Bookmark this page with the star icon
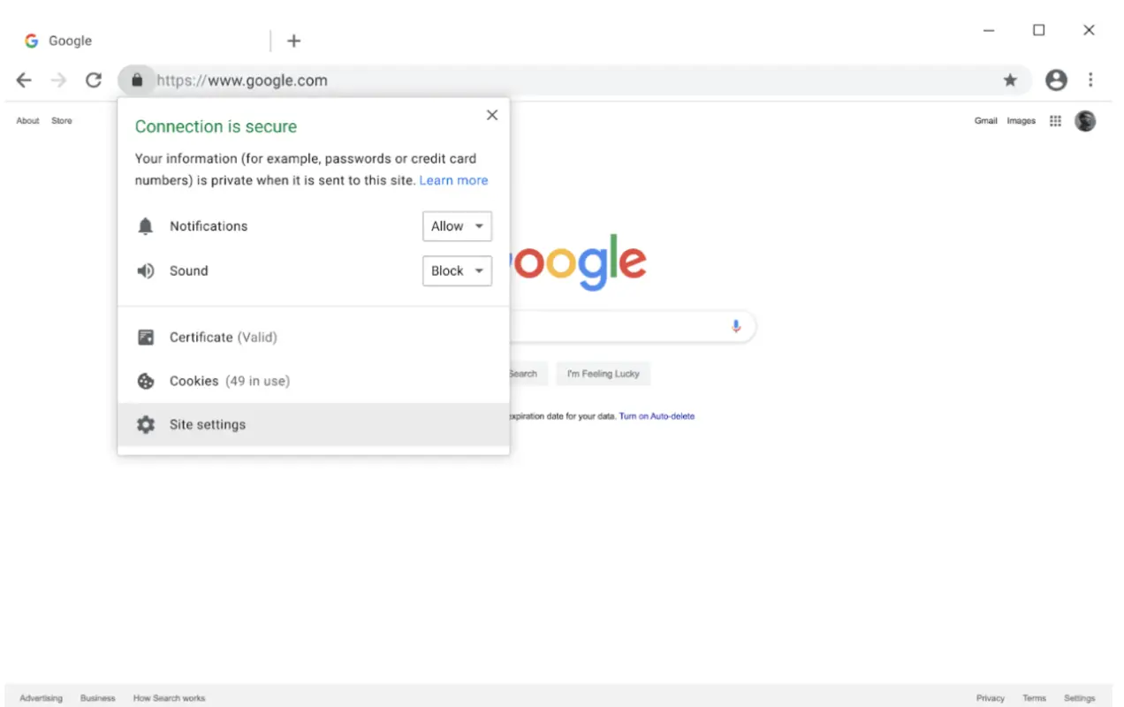 click(1010, 80)
